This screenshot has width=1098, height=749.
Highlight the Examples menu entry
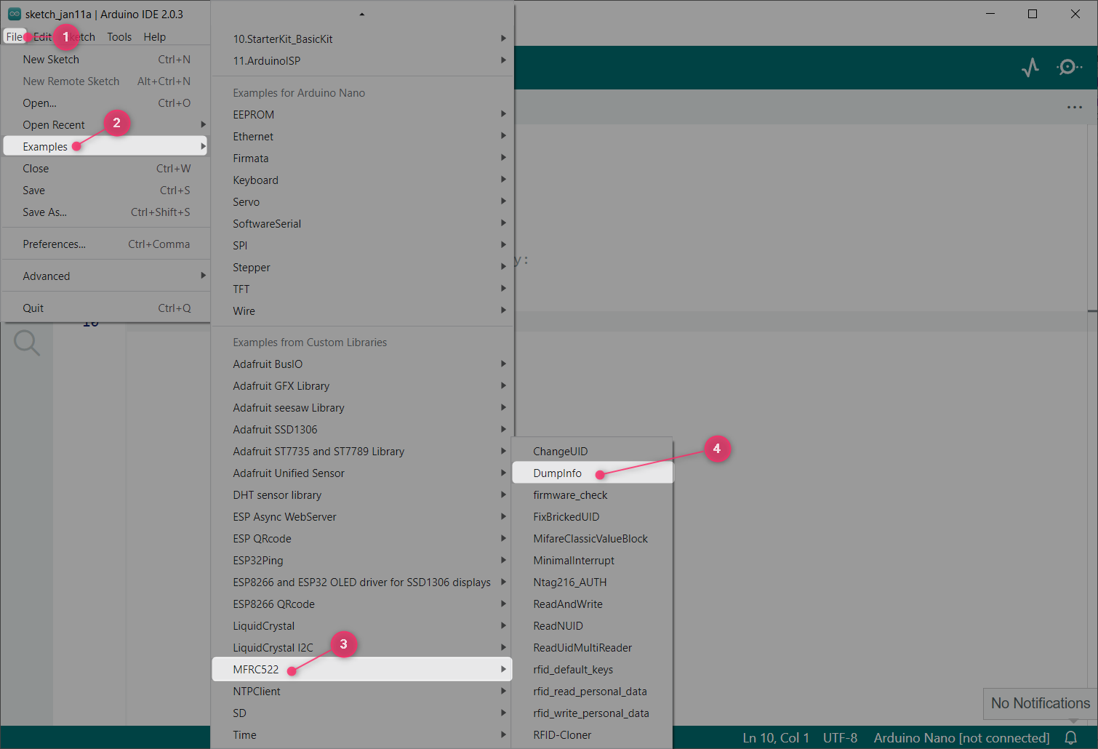106,146
